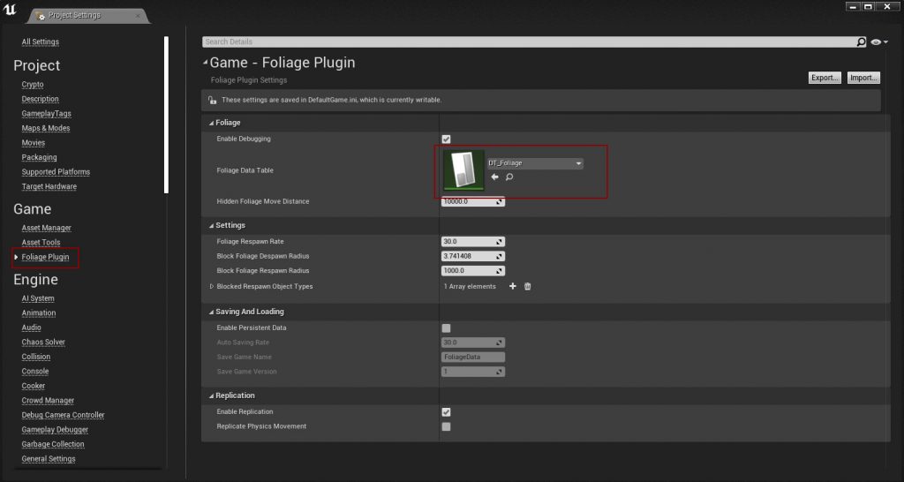Click the Export button
The width and height of the screenshot is (904, 482).
click(x=825, y=78)
